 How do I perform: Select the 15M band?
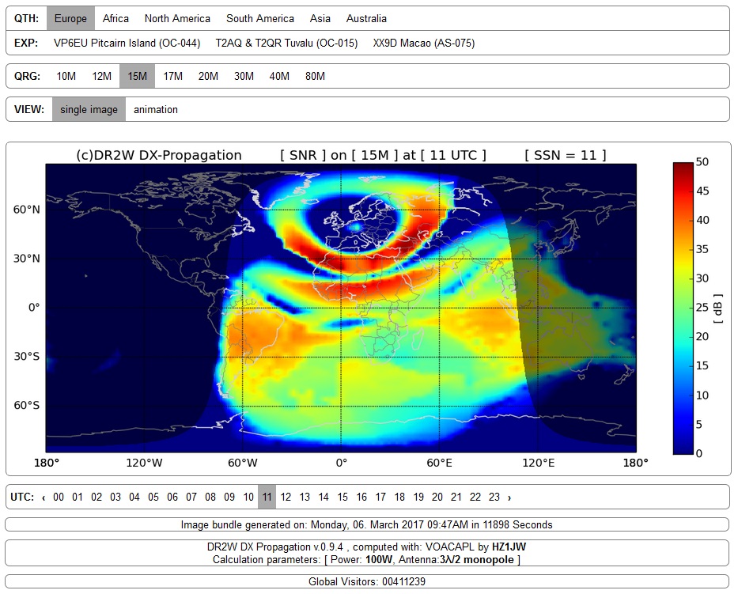[x=137, y=76]
